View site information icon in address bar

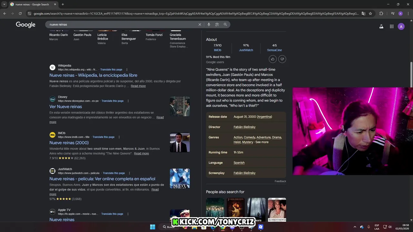(29, 14)
